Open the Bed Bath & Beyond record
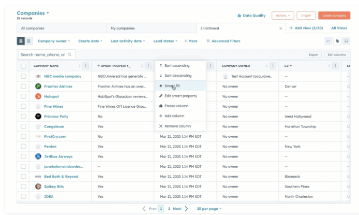 tap(61, 177)
